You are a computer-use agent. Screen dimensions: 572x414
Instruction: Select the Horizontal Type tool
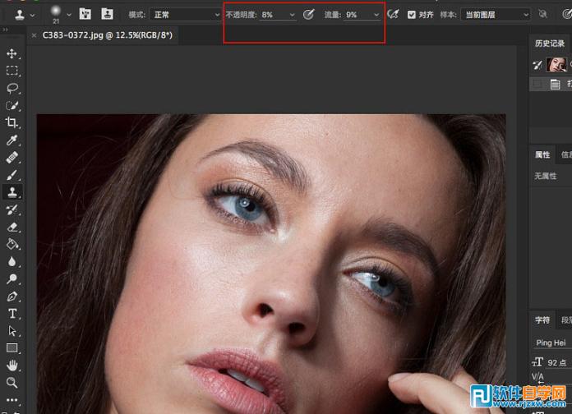click(x=12, y=314)
